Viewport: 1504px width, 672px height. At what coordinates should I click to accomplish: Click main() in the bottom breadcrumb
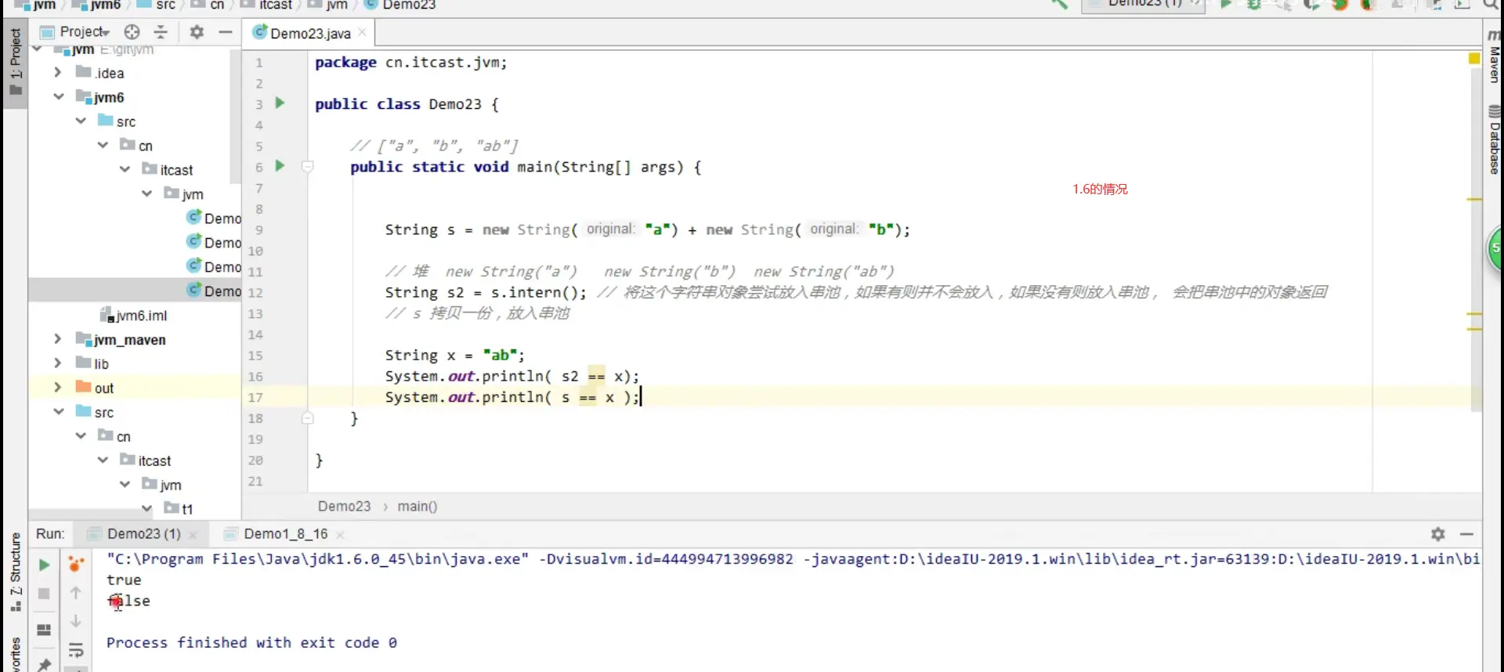pyautogui.click(x=417, y=507)
